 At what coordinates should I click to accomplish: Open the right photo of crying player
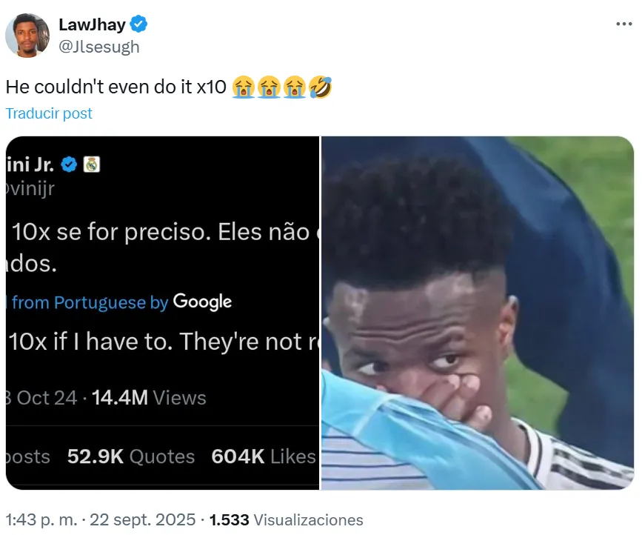coord(478,313)
